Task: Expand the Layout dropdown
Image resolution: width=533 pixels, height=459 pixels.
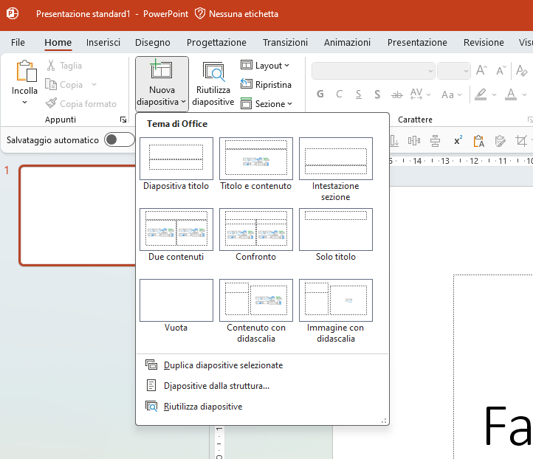Action: [x=266, y=66]
